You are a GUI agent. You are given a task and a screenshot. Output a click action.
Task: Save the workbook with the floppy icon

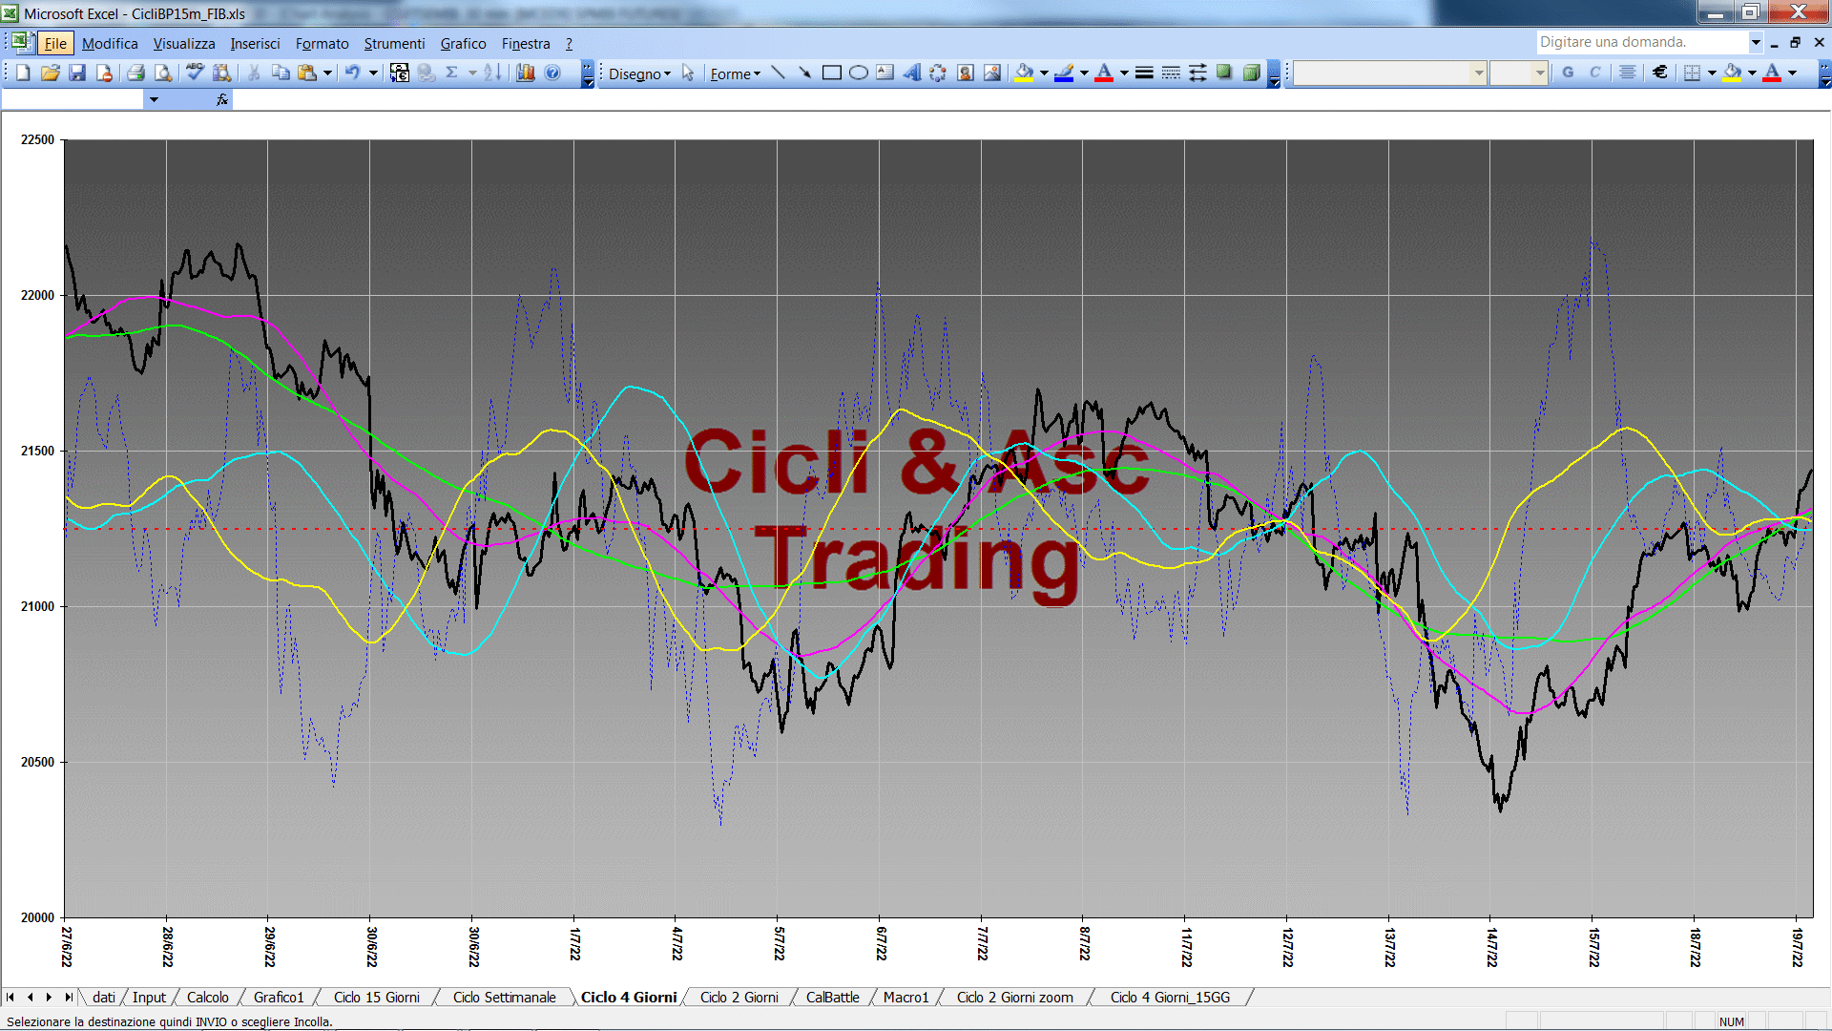click(78, 74)
